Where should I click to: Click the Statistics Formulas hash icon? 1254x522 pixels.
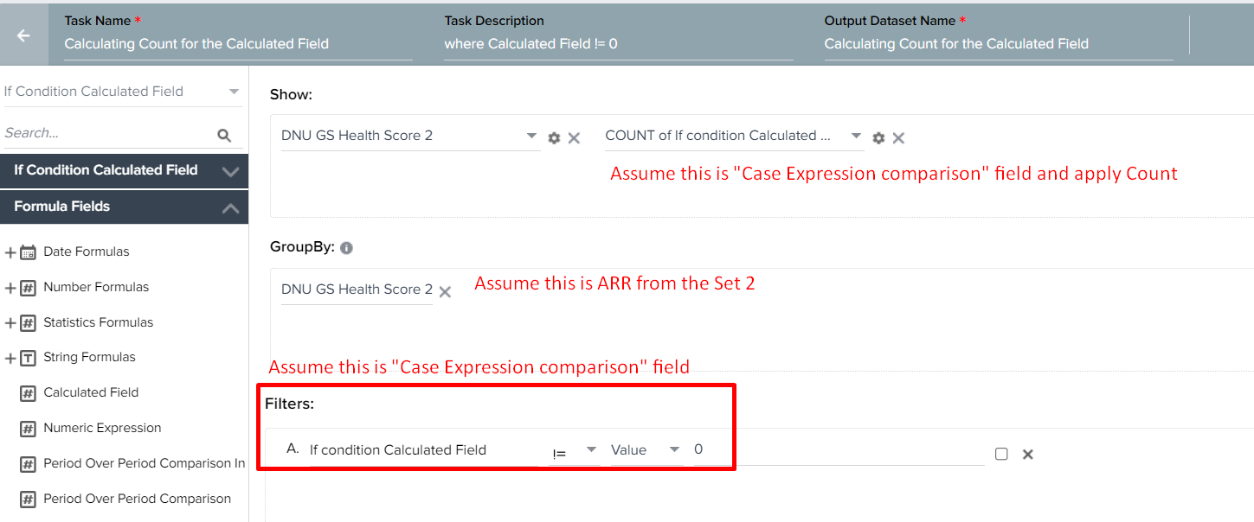coord(28,323)
